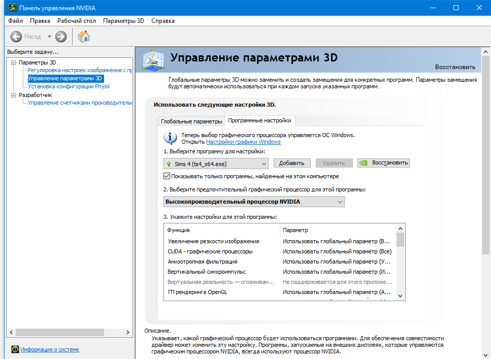Switch to the Глобальные параметры tab
491x359 pixels.
click(191, 121)
